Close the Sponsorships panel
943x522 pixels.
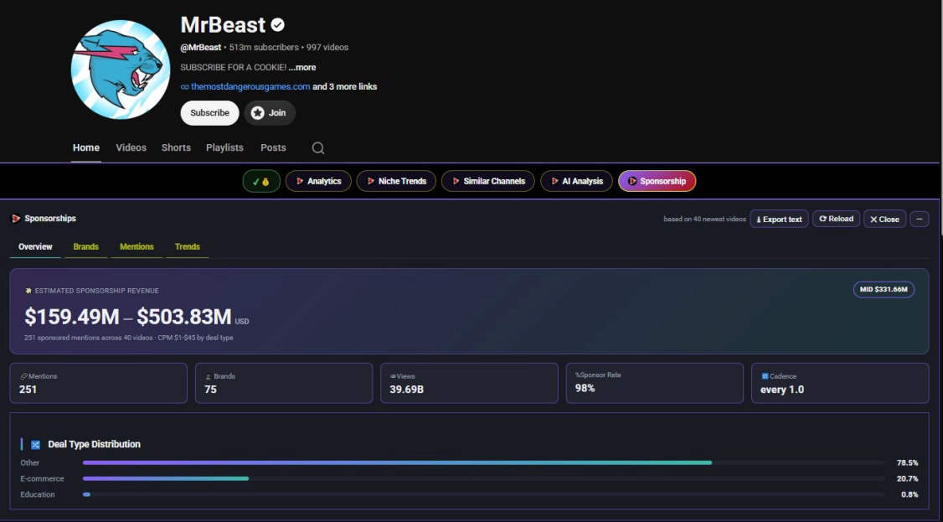(884, 219)
